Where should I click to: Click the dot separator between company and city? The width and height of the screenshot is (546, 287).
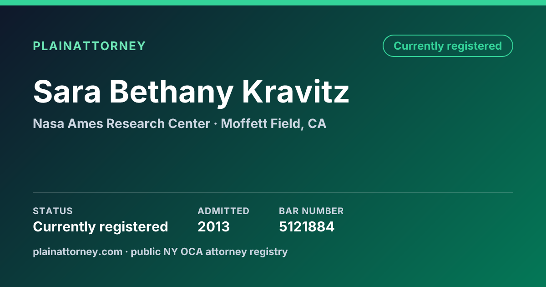(216, 124)
